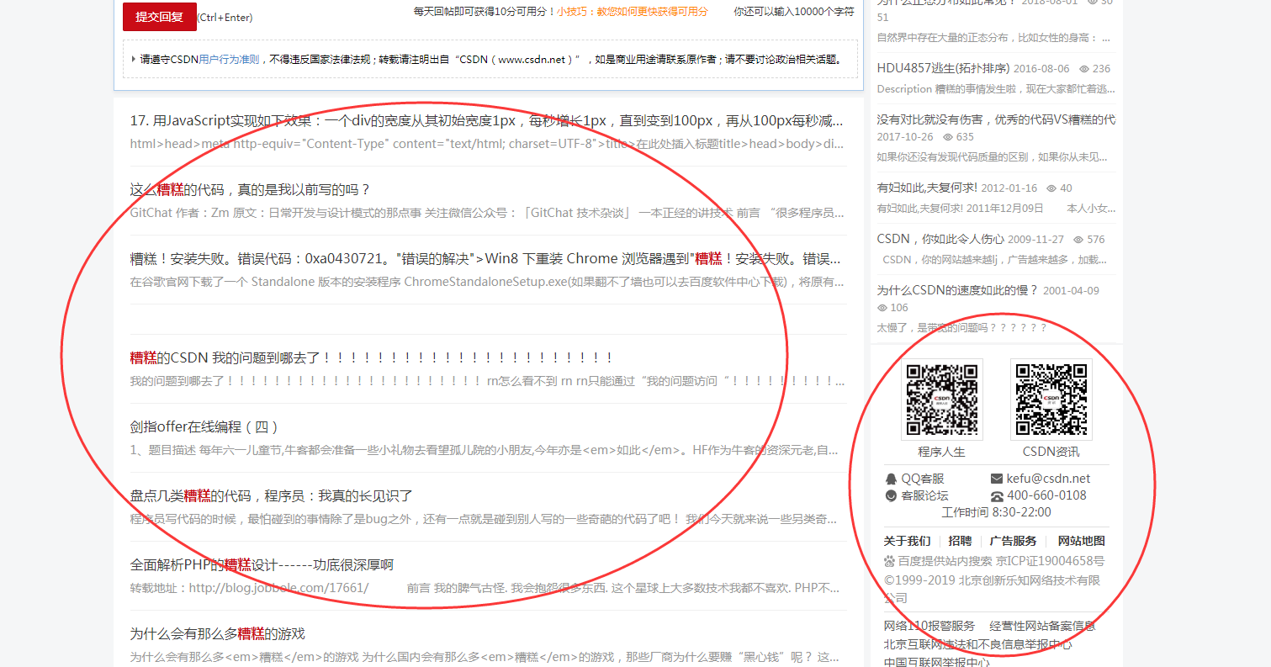Viewport: 1271px width, 667px height.
Task: Click the 程序人生 caption text
Action: point(941,452)
